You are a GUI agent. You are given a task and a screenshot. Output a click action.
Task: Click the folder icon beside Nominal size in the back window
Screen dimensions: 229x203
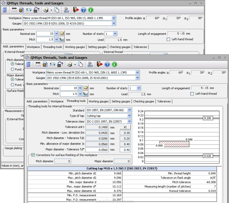tap(62, 33)
